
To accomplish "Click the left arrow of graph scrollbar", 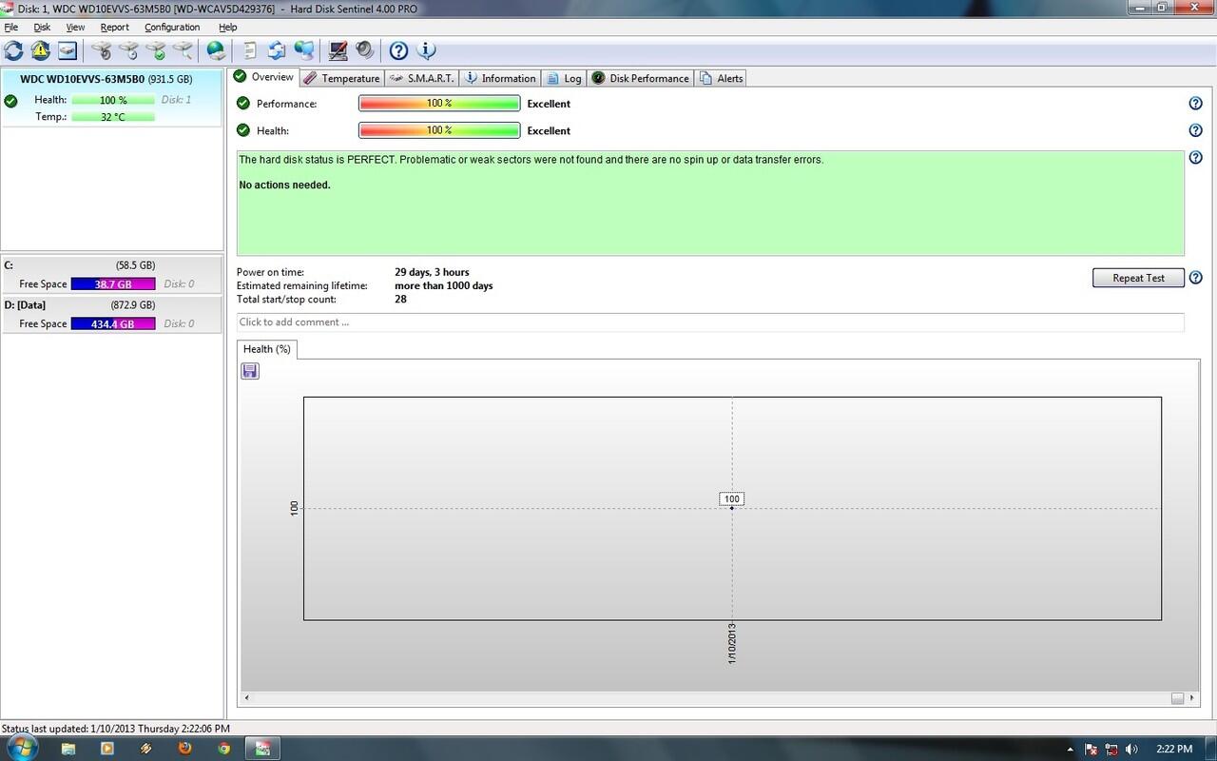I will coord(247,698).
